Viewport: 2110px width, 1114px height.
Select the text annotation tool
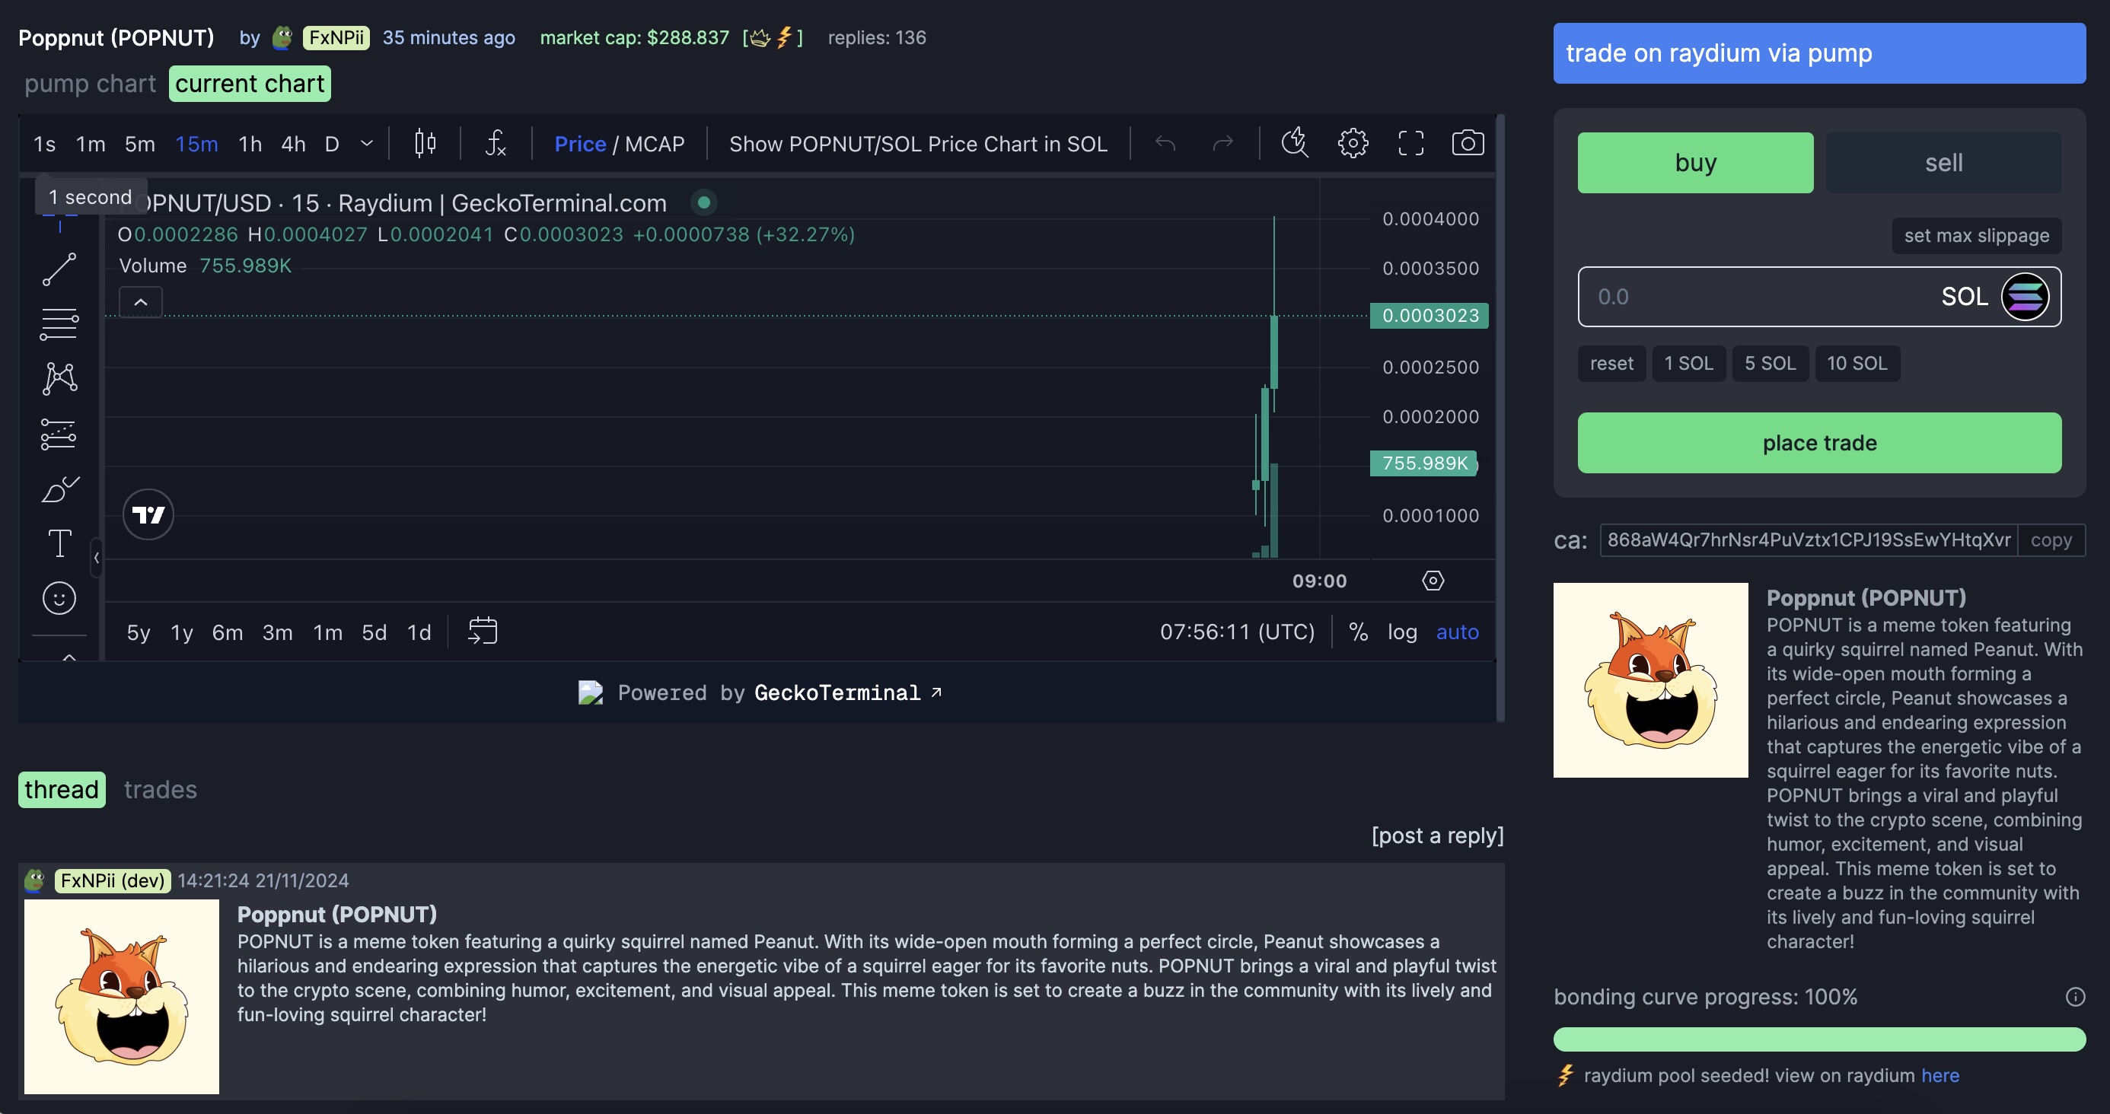click(59, 543)
